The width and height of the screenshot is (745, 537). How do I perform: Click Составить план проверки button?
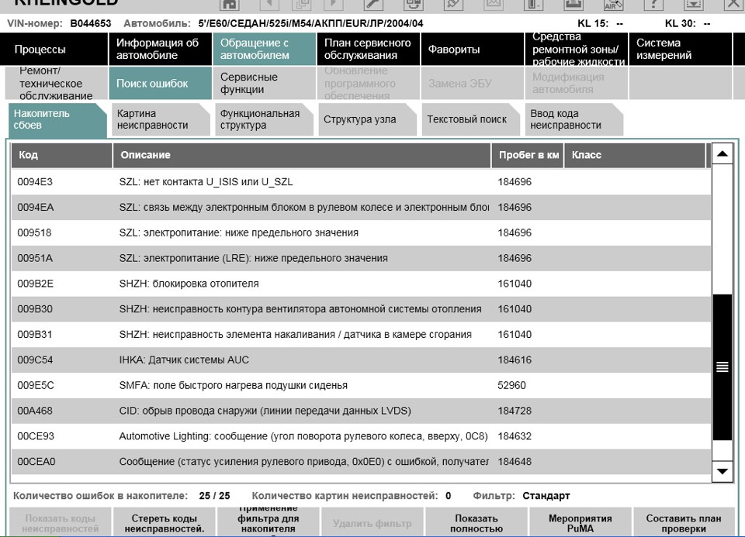[x=684, y=523]
